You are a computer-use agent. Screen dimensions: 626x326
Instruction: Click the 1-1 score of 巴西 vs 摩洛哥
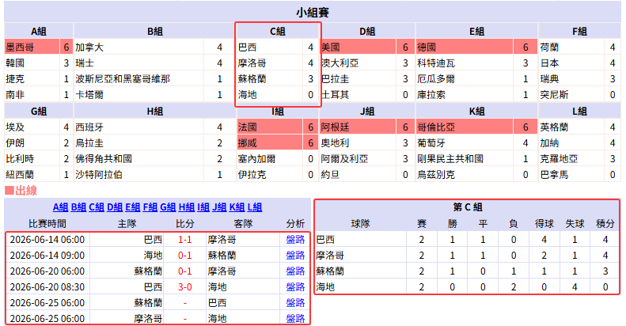click(x=185, y=240)
